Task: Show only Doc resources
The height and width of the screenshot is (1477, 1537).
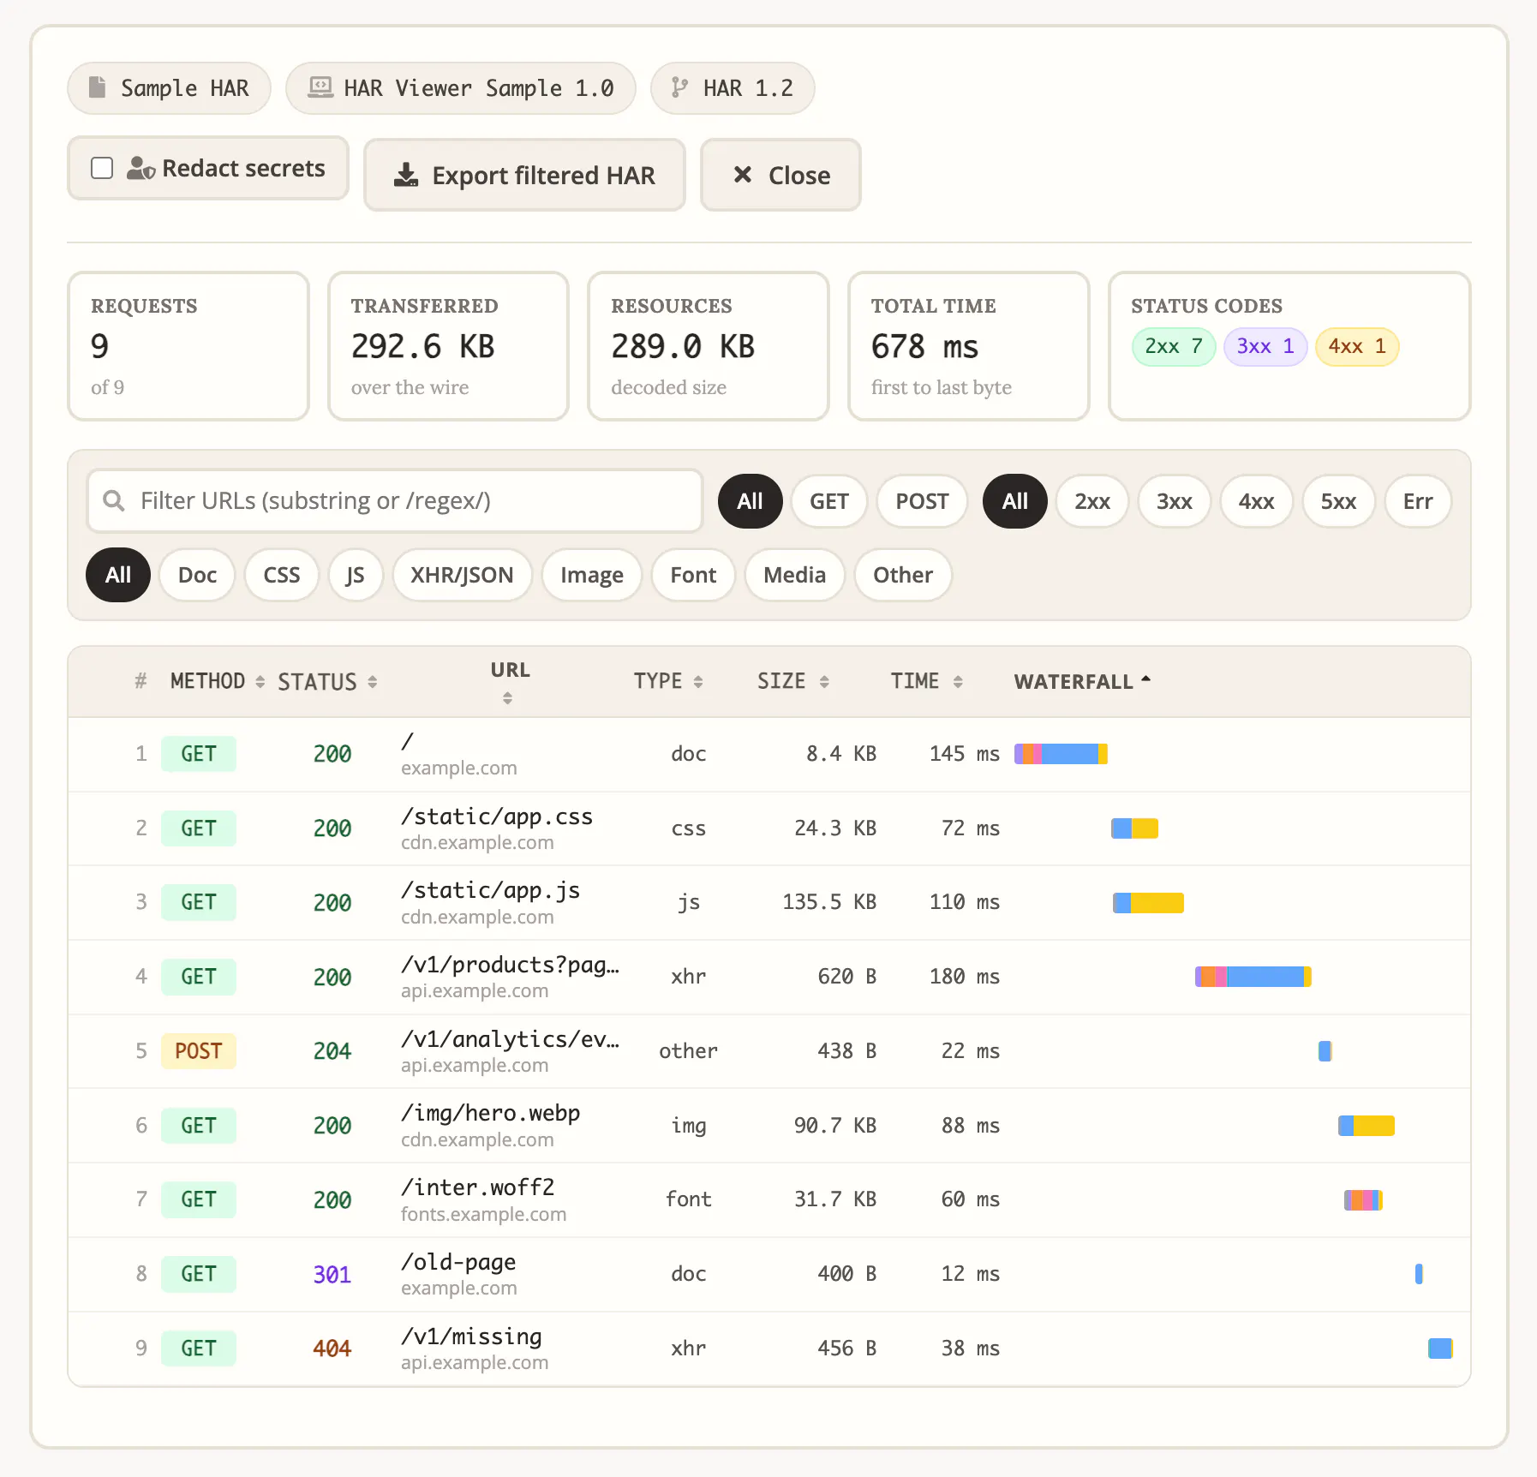Action: pyautogui.click(x=197, y=575)
